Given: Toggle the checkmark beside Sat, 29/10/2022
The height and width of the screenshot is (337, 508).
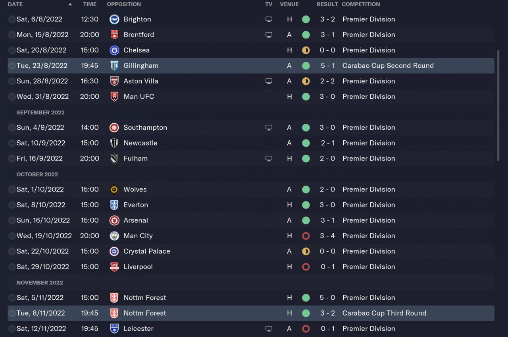Looking at the screenshot, I should tap(12, 266).
